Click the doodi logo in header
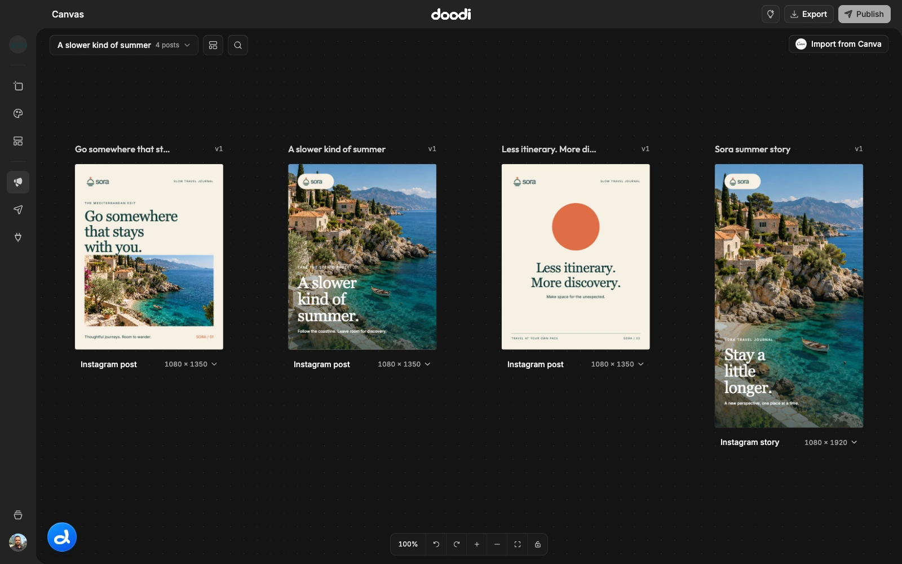Image resolution: width=902 pixels, height=564 pixels. 451,14
